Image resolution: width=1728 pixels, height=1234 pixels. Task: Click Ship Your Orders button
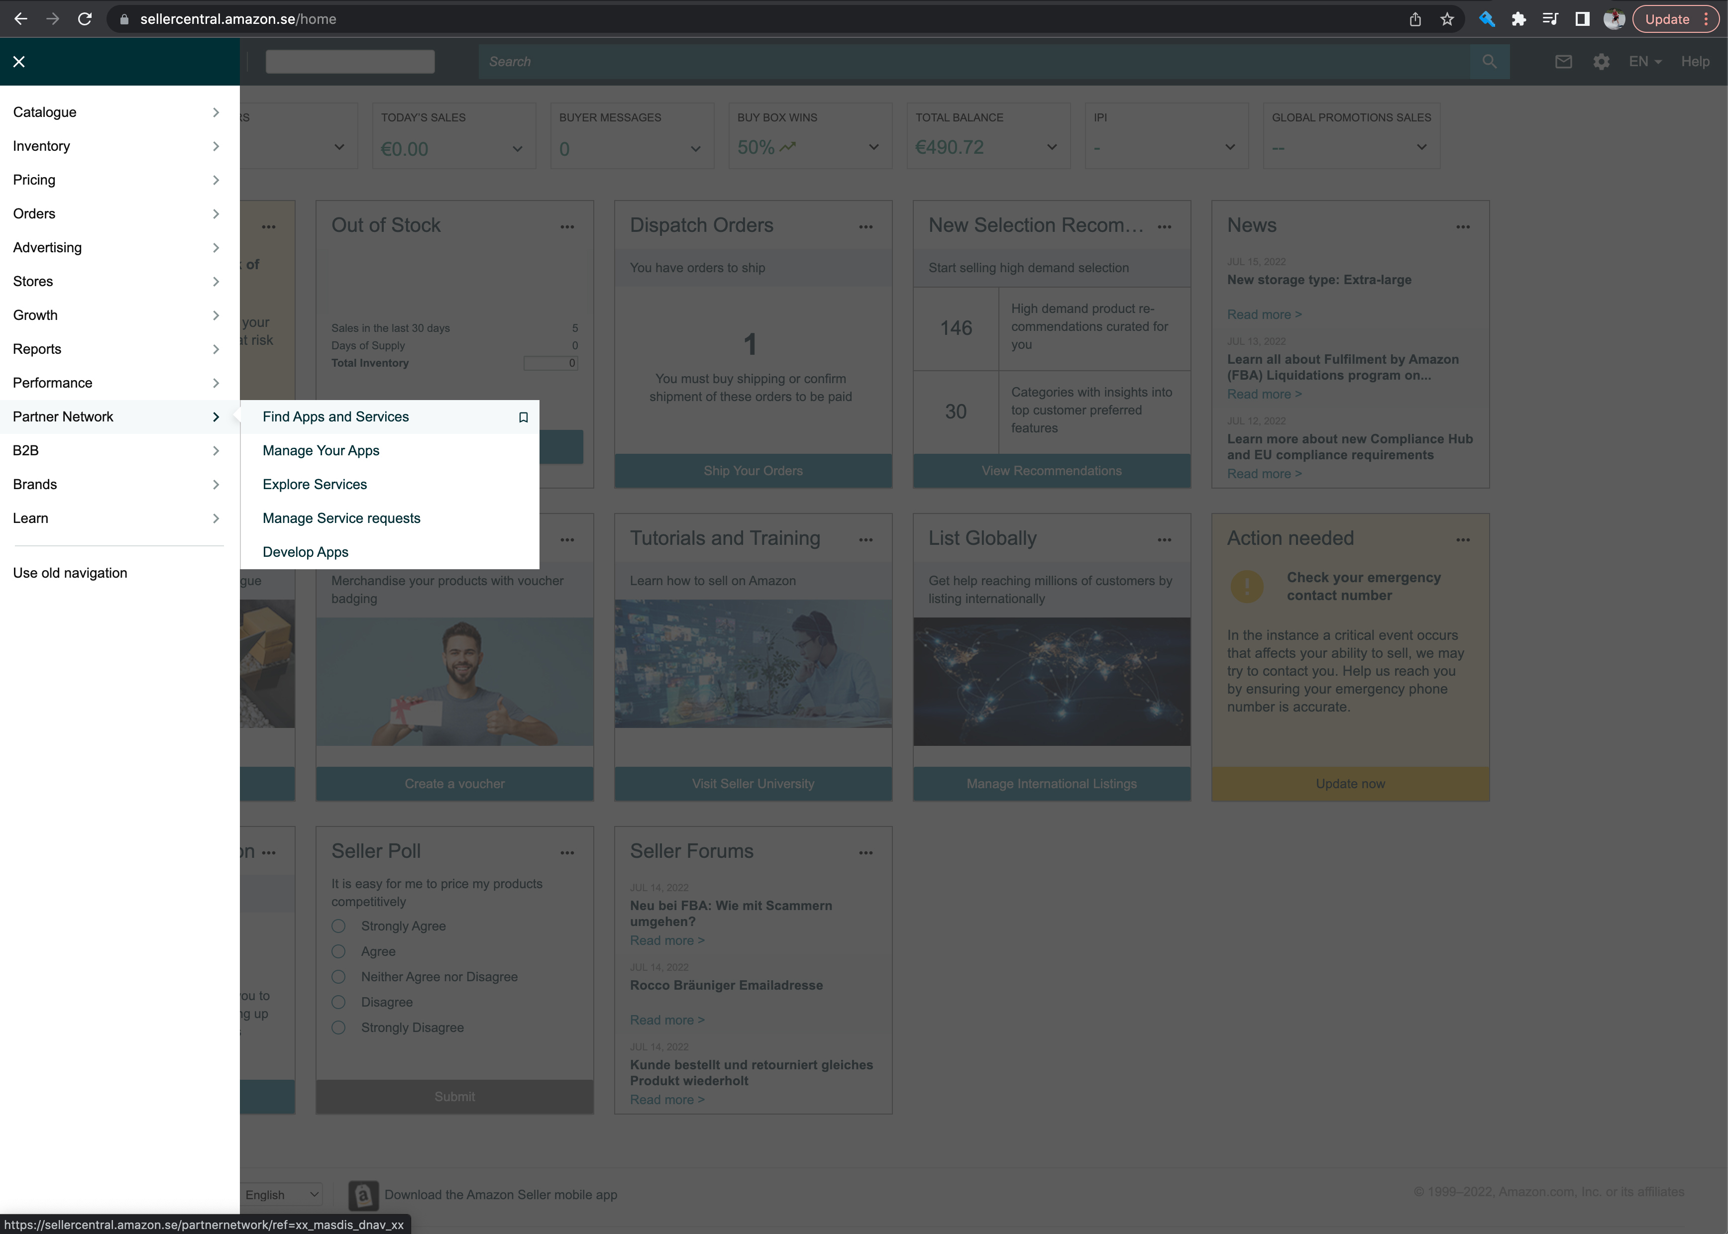tap(753, 470)
